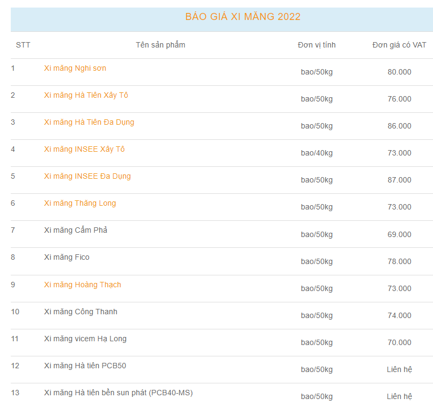The height and width of the screenshot is (412, 433).
Task: Click the Tên sản phẩm column header
Action: [161, 45]
